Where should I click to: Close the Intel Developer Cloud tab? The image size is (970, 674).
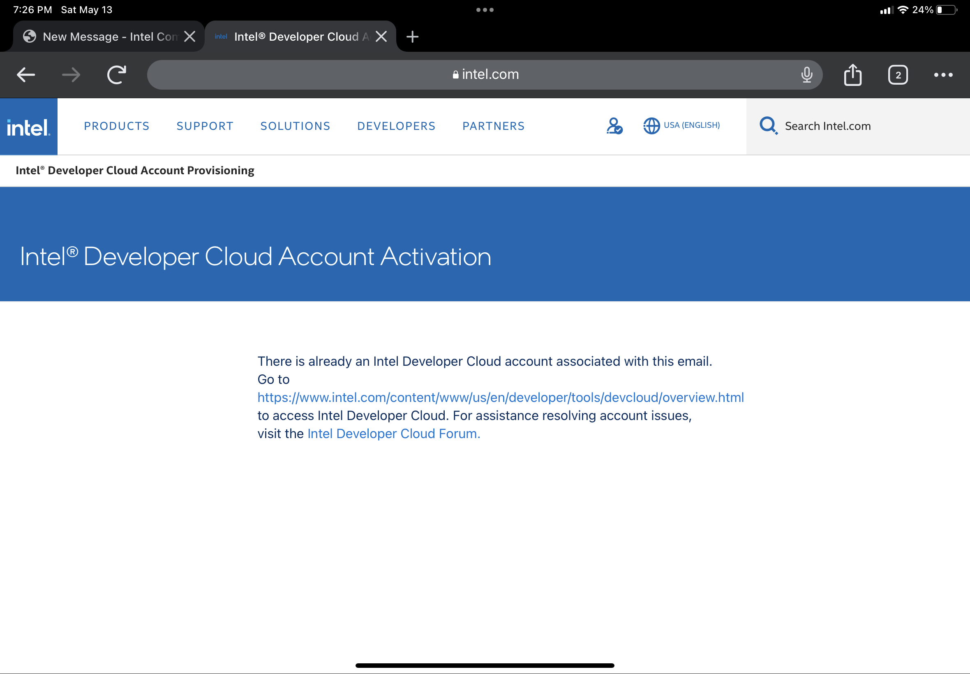[381, 36]
